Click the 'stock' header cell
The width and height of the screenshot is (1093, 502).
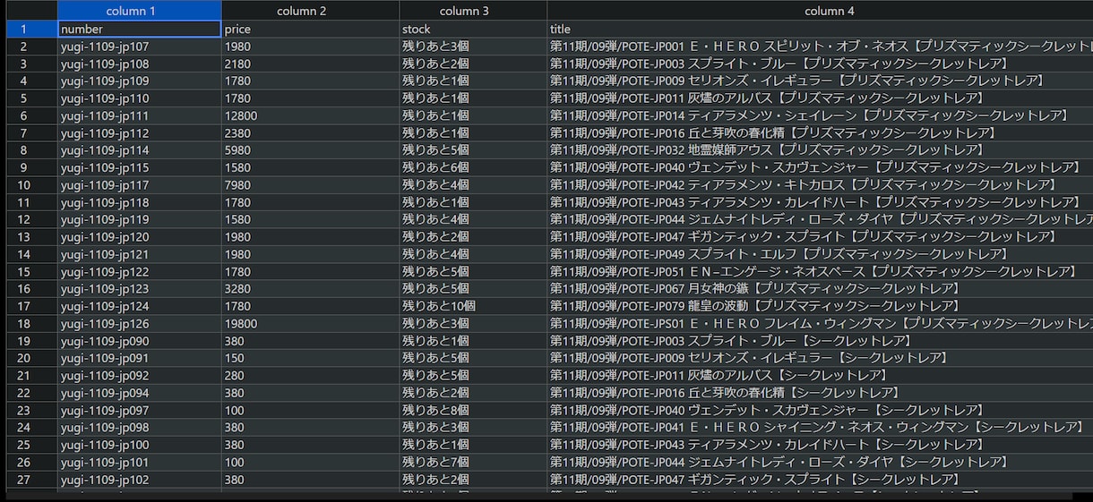[x=473, y=29]
